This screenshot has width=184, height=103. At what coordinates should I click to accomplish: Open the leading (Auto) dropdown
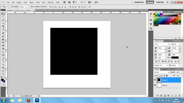[x=180, y=48]
